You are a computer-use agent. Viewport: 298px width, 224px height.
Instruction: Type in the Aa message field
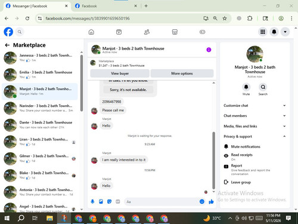tap(162, 202)
